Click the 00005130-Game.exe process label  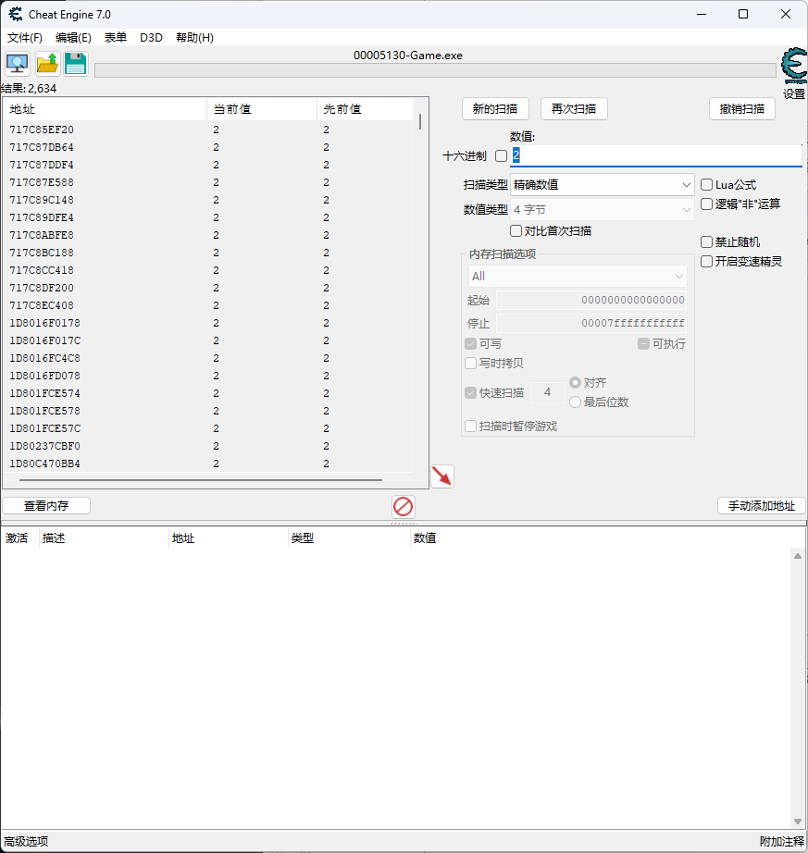point(408,56)
